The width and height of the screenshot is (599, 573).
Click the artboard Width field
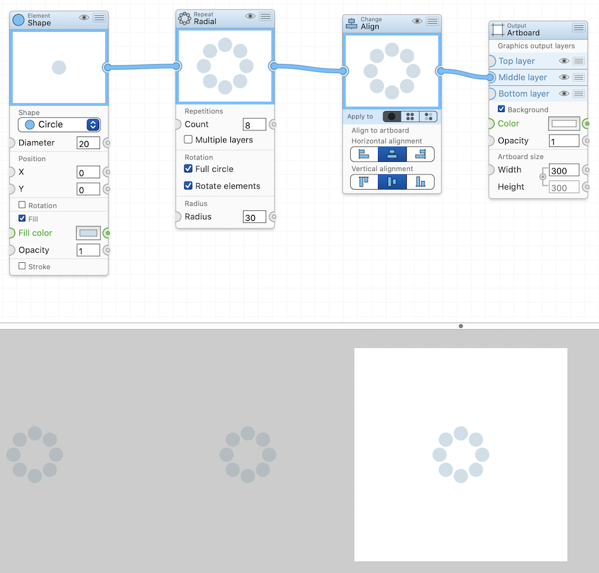pos(564,170)
